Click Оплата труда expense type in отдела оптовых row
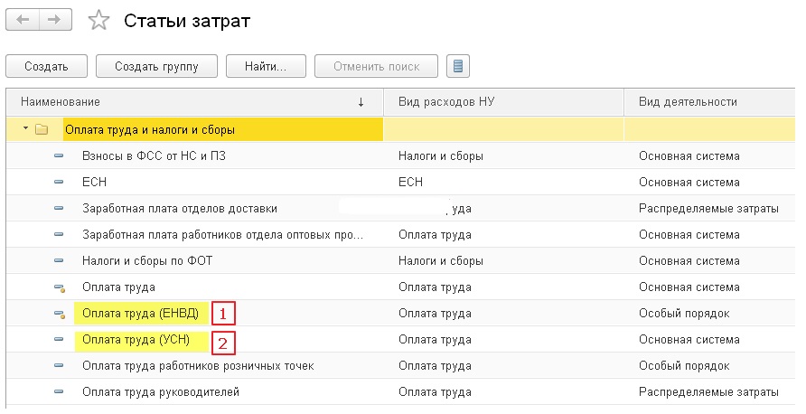Viewport: 806px width, 414px height. [x=435, y=234]
